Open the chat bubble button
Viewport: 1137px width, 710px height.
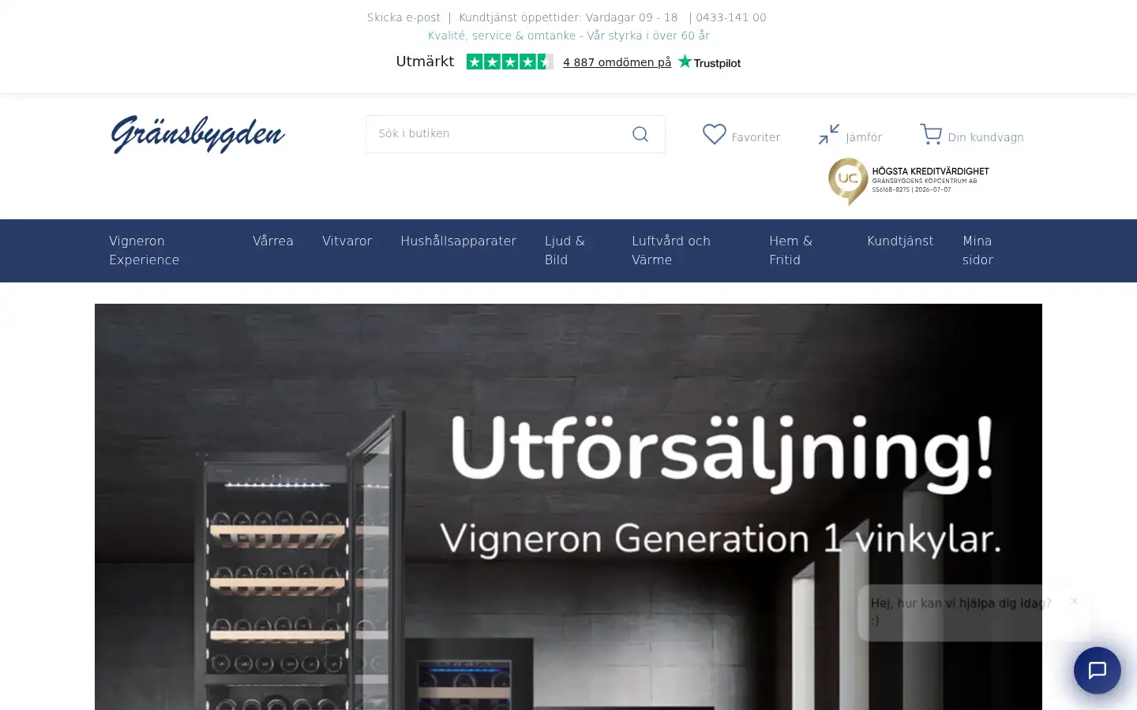1098,671
